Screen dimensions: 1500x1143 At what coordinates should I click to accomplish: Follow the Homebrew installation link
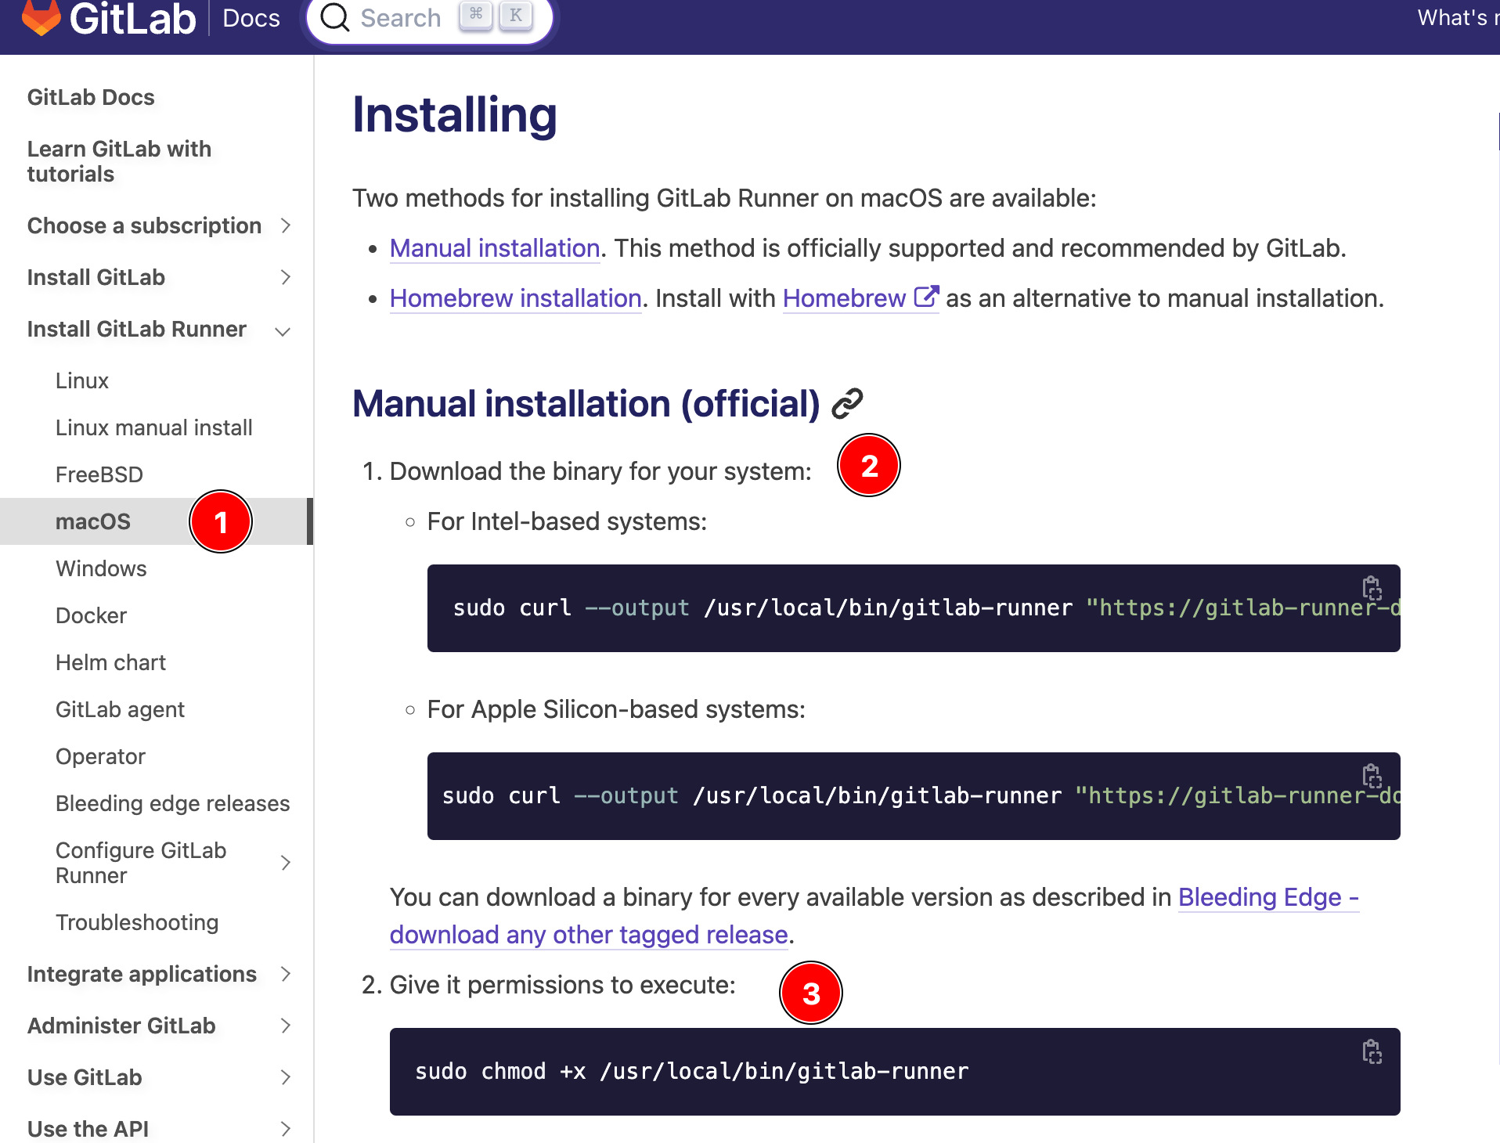tap(515, 298)
